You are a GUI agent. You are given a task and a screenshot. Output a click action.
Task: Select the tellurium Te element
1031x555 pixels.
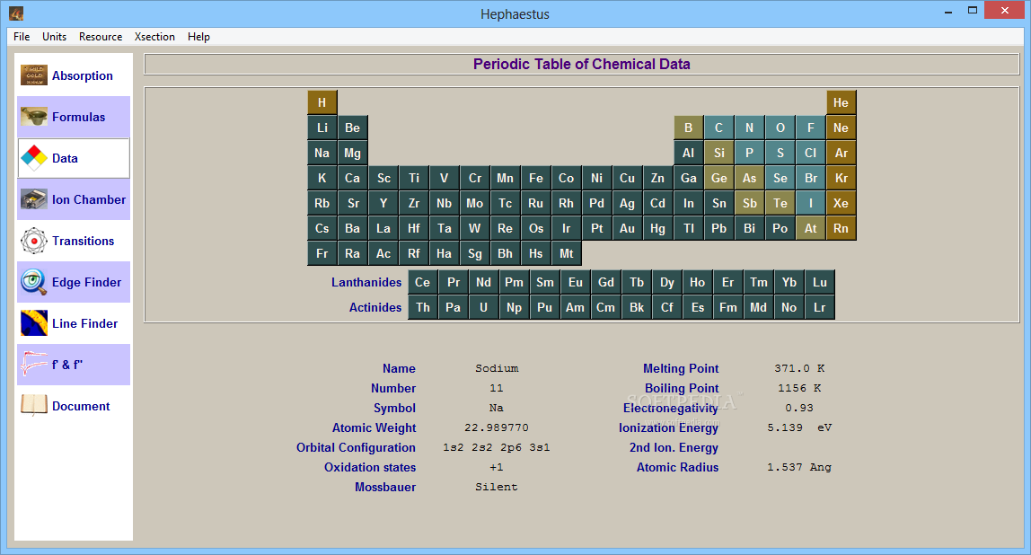[x=780, y=203]
